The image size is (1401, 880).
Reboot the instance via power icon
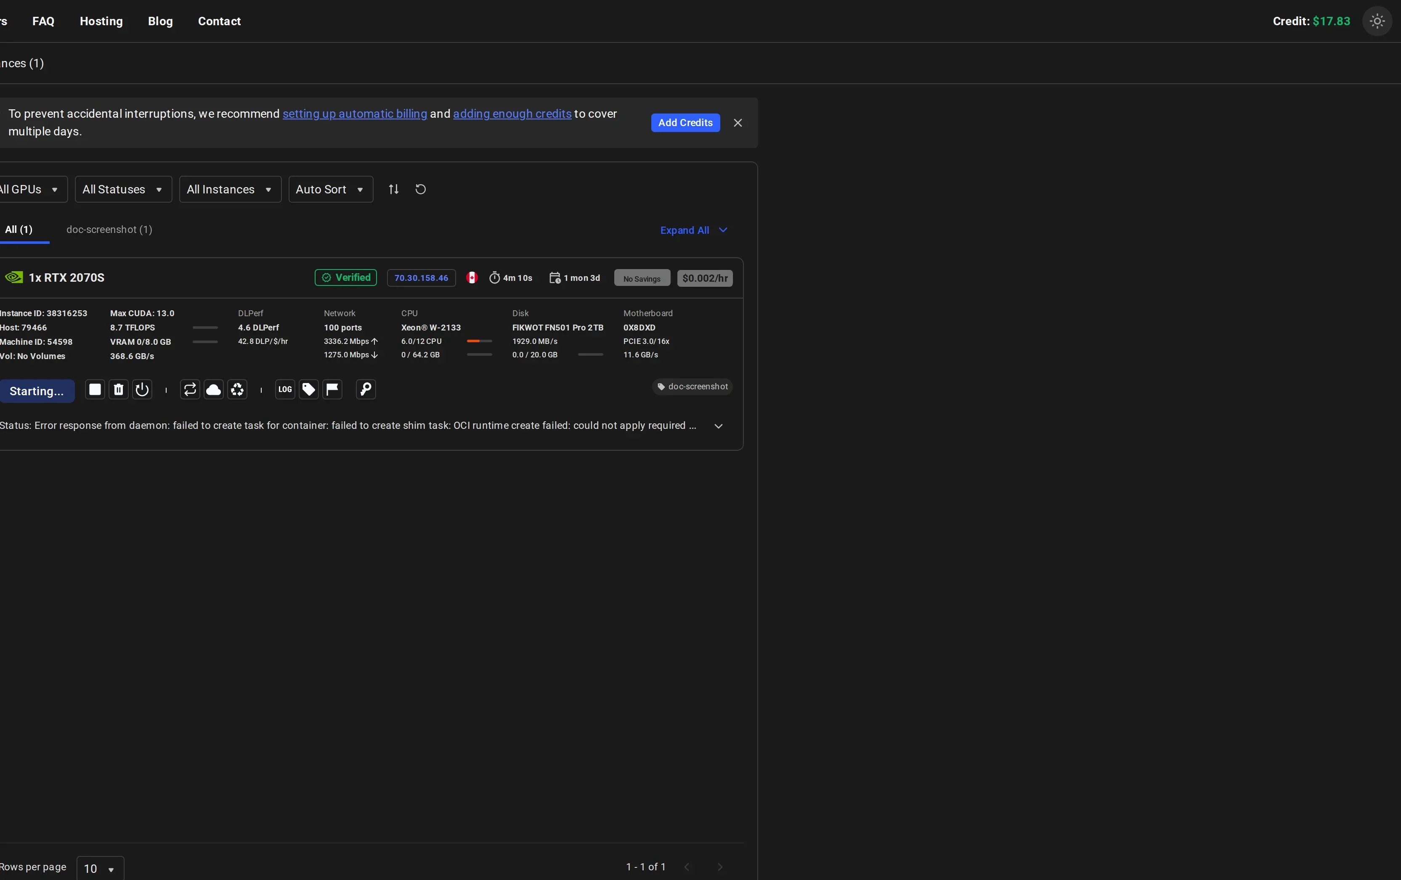click(142, 389)
